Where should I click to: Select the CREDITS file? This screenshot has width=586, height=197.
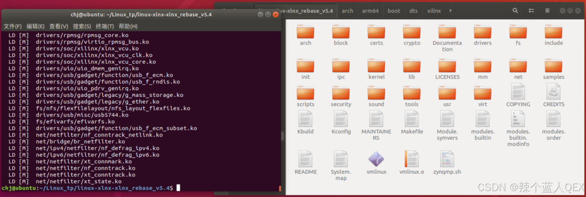(553, 95)
